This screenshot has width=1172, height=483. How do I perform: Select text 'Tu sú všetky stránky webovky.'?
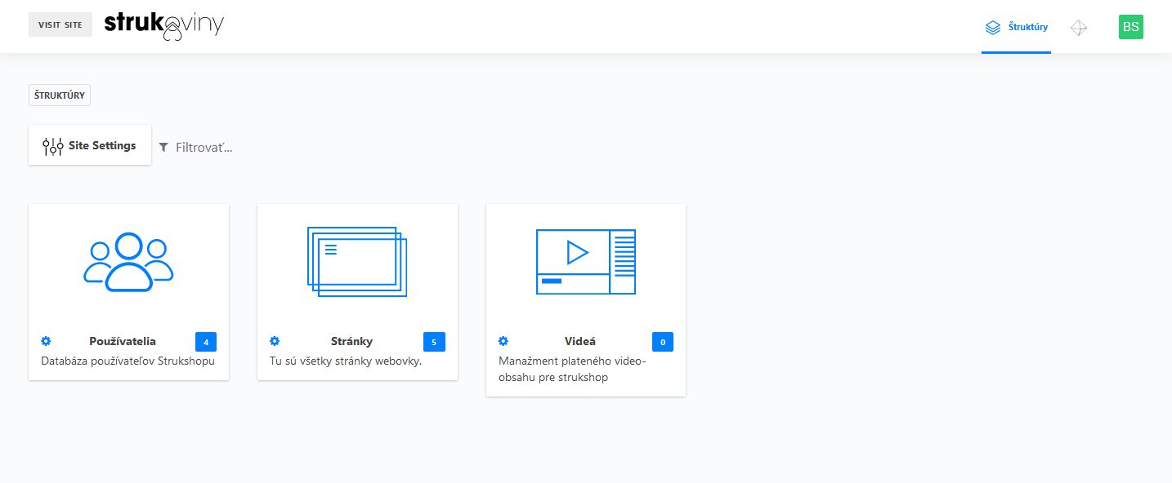point(346,361)
